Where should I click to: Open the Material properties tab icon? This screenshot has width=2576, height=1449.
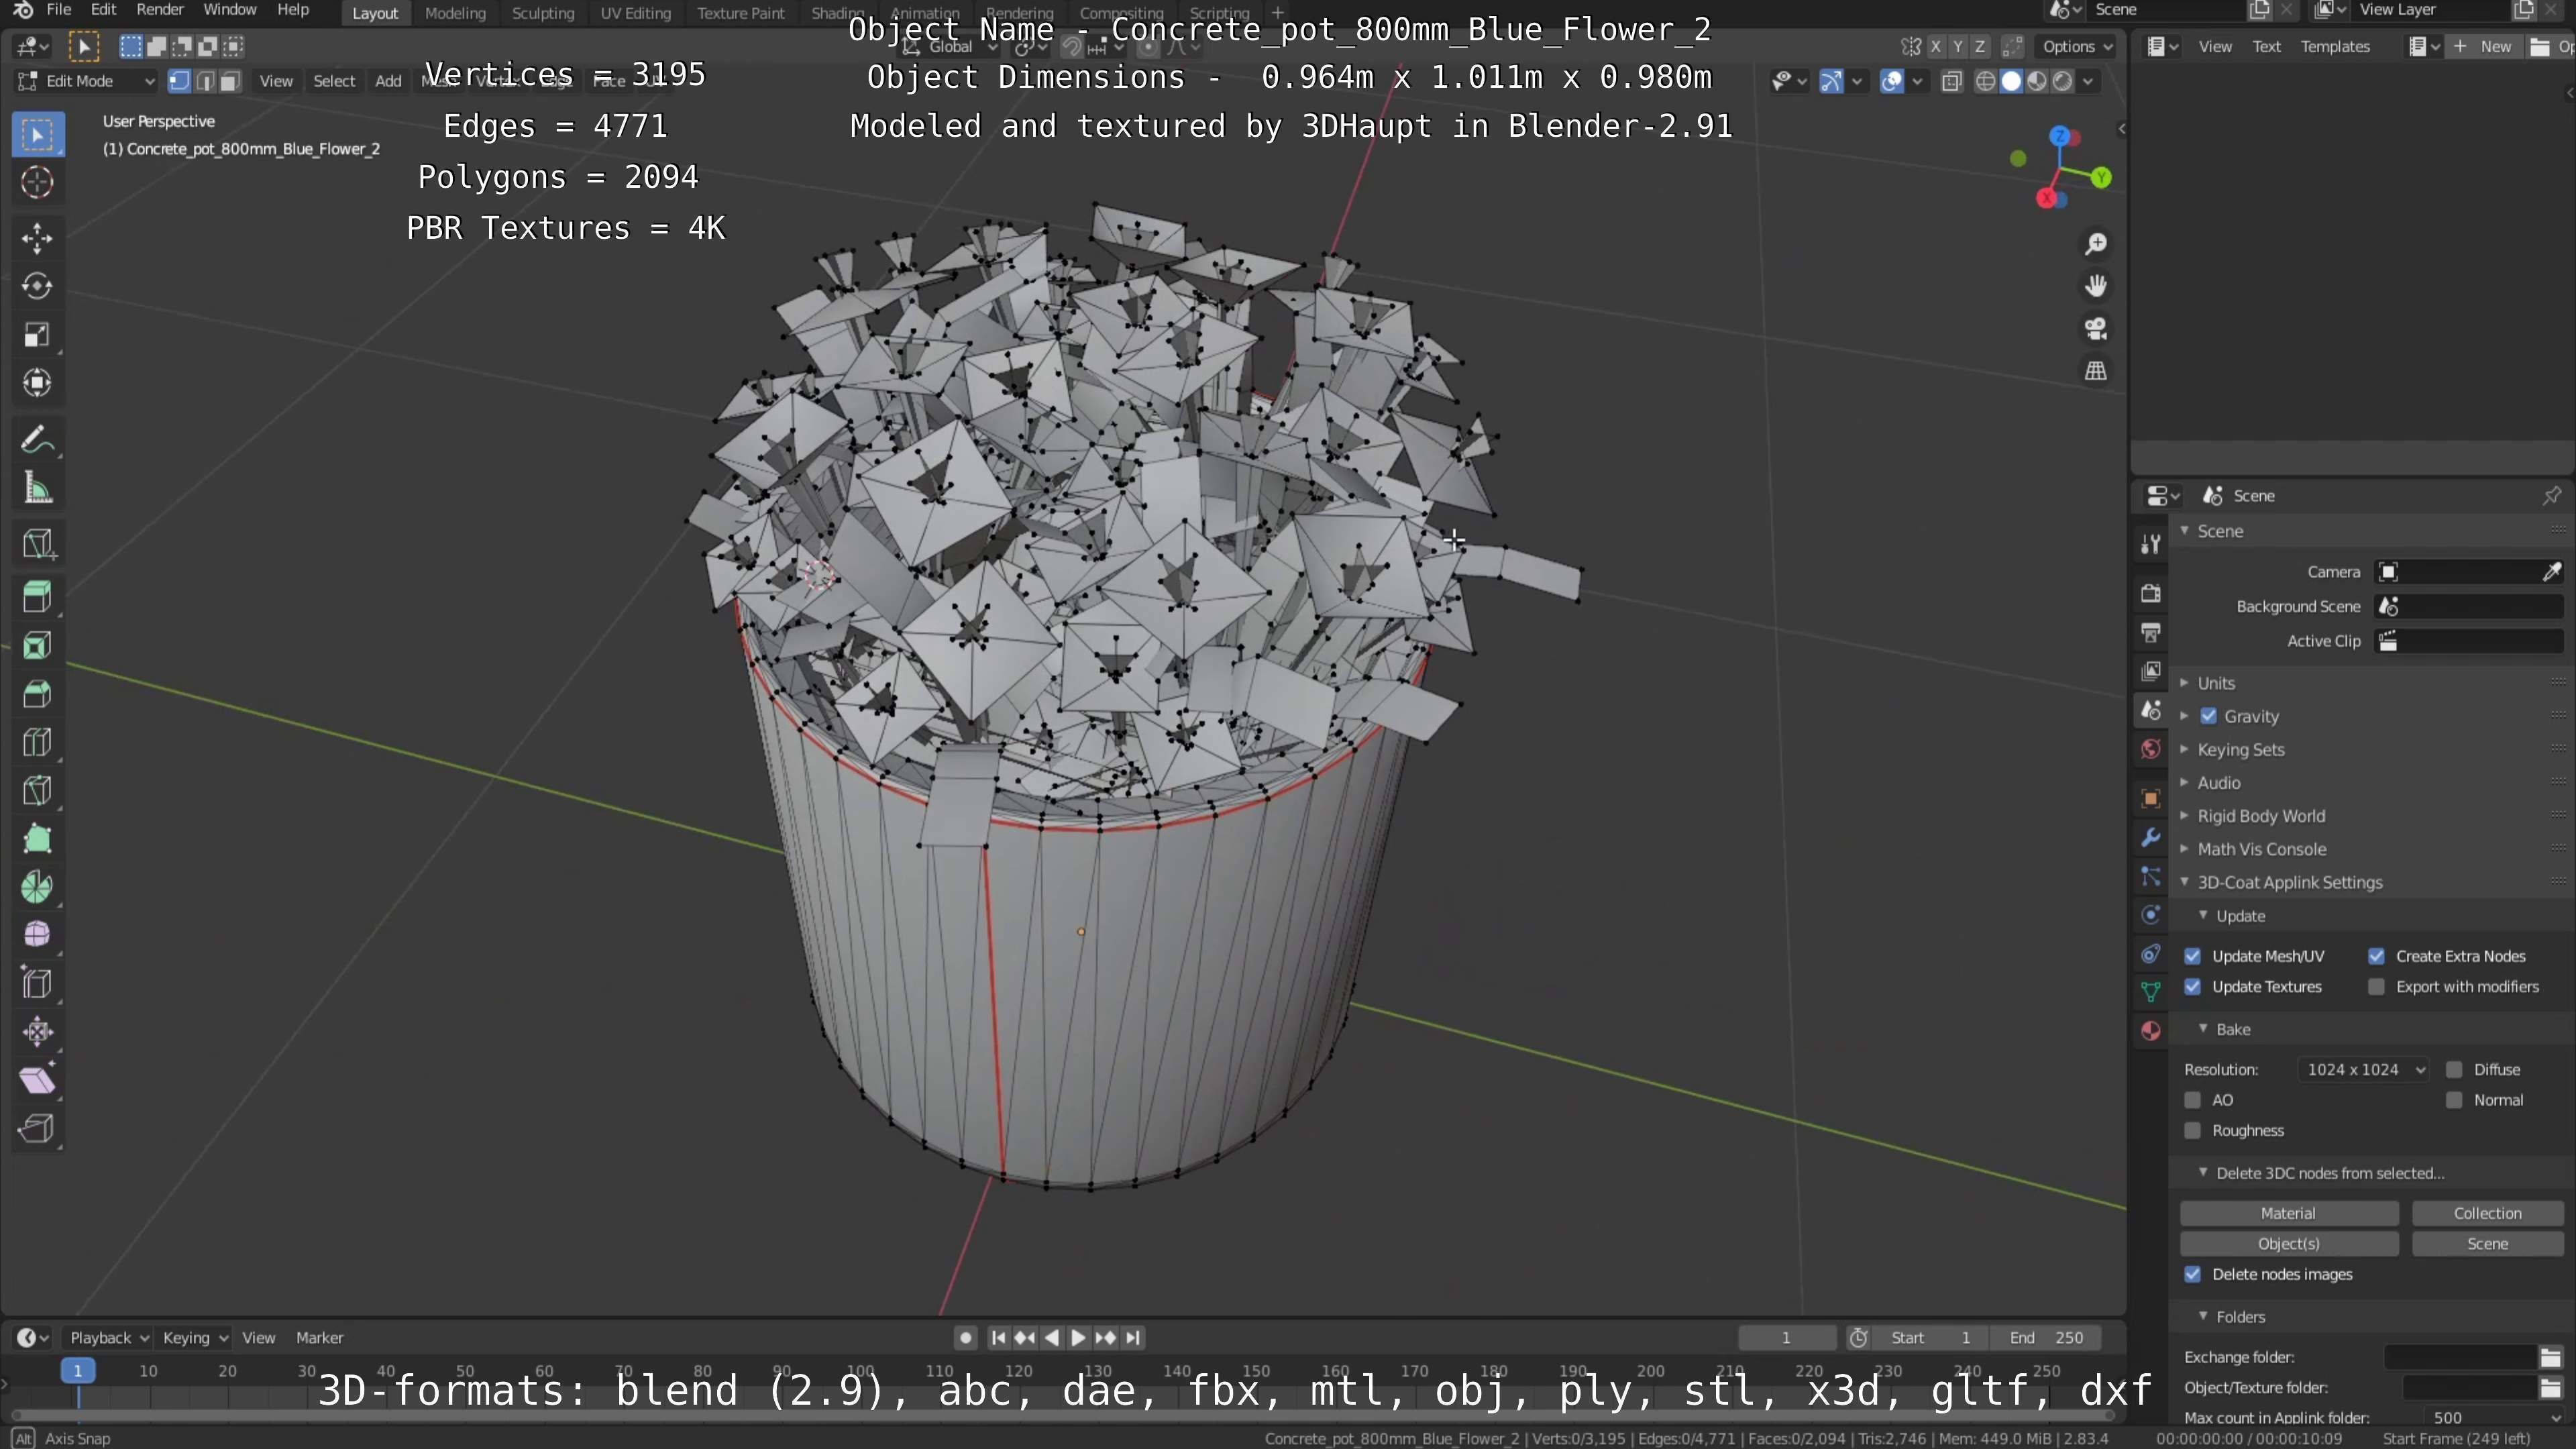[x=2150, y=1031]
